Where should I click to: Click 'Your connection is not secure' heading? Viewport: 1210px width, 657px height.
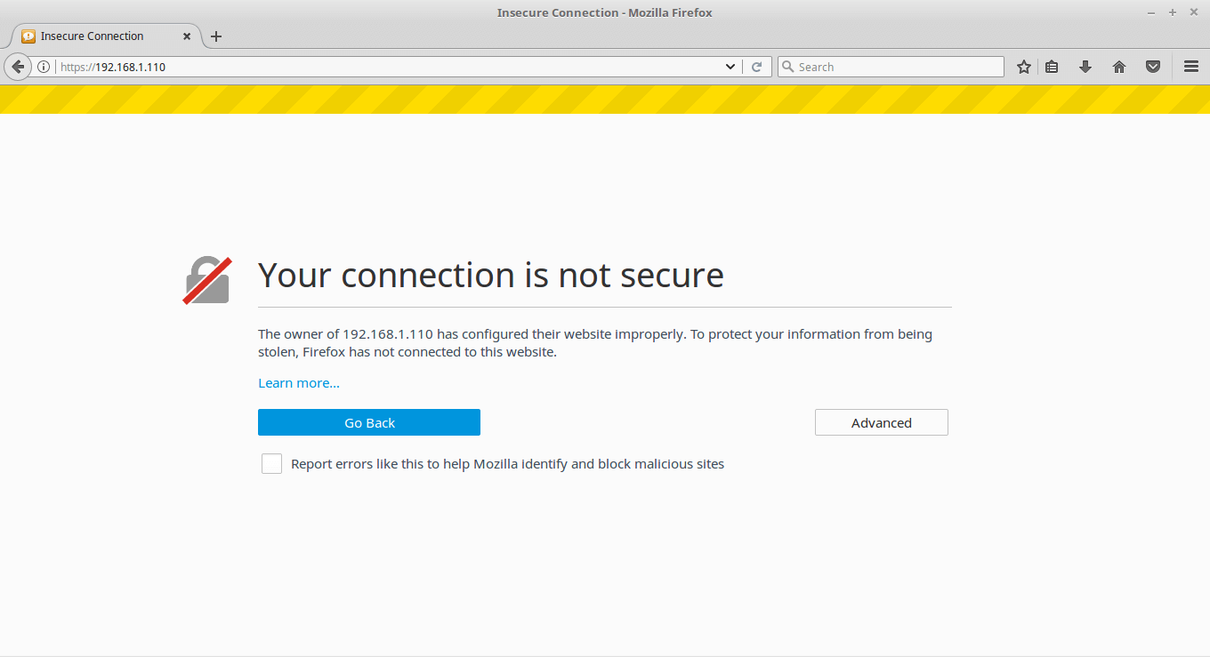tap(491, 275)
